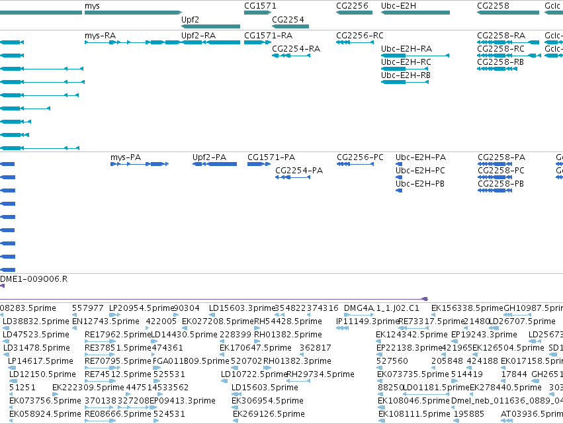Click the CG2258-RC transcript label
The width and height of the screenshot is (563, 424).
(x=501, y=49)
